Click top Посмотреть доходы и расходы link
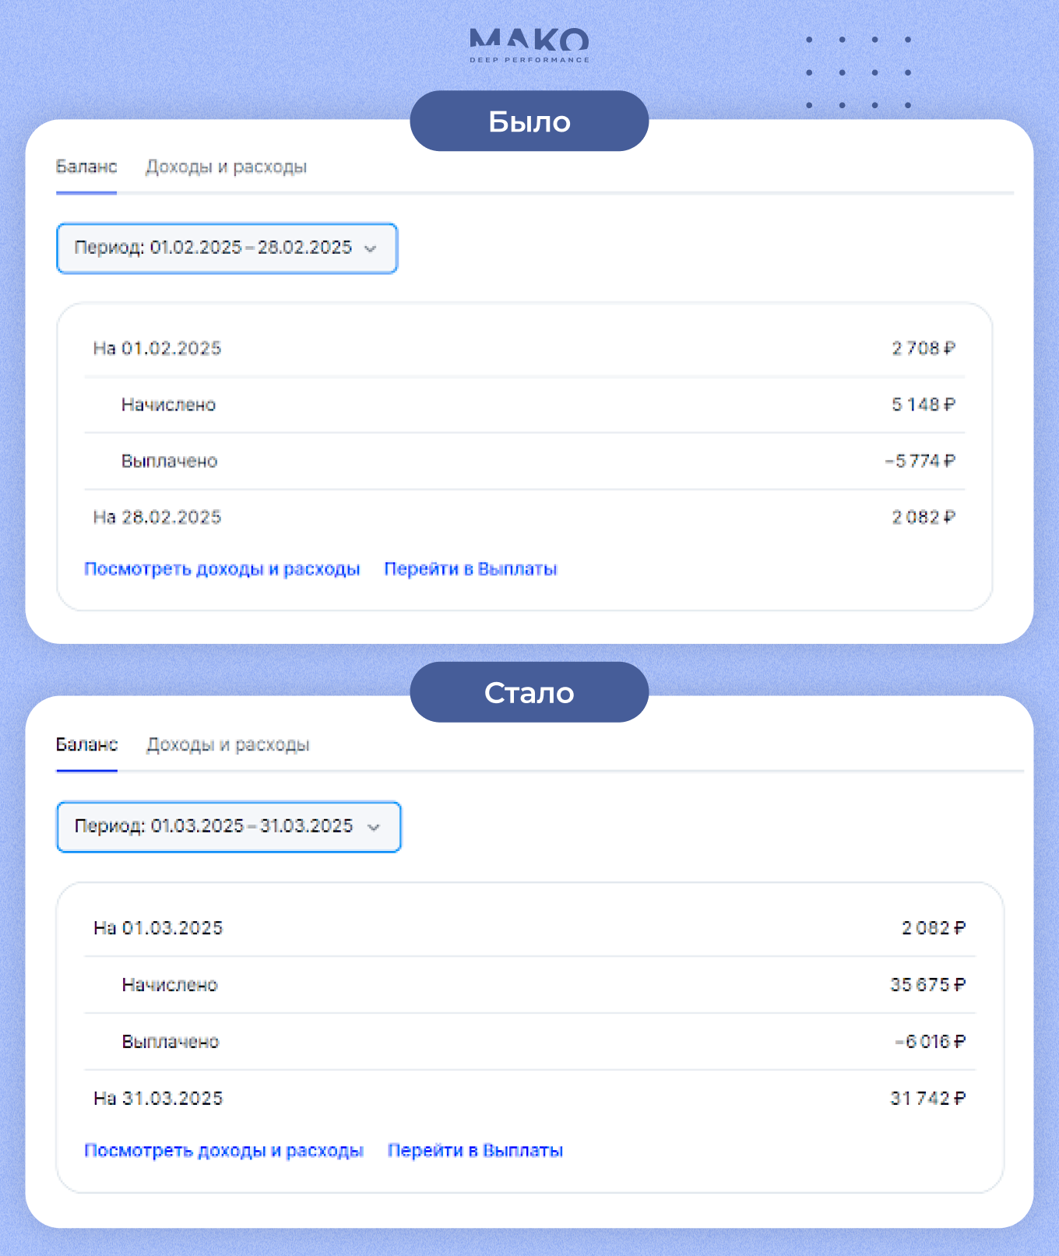 pos(222,569)
